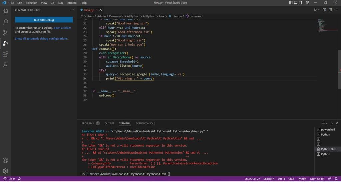Open the launch profile dropdown beside plus
341x182 pixels.
327,123
